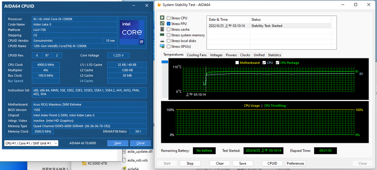The height and width of the screenshot is (170, 377).
Task: Select the Stability Test: Started log row
Action: [x=269, y=26]
